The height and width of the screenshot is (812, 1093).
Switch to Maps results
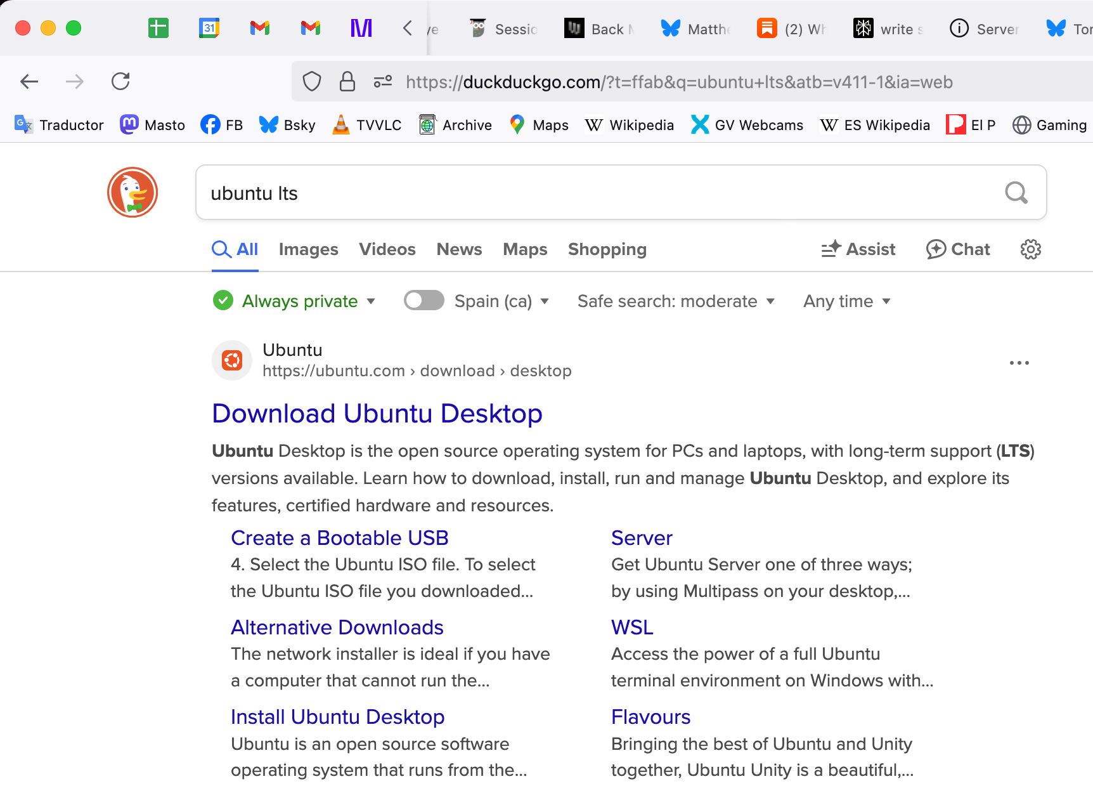click(526, 249)
